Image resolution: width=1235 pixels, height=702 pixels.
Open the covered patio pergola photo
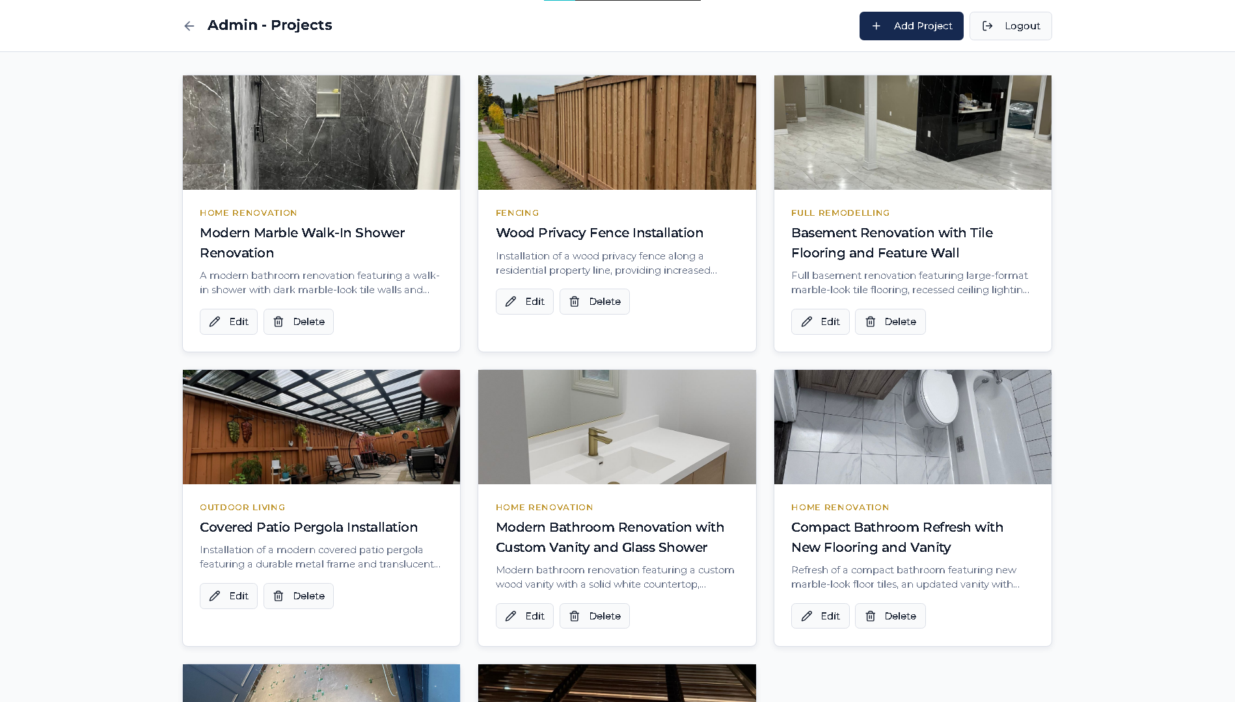coord(321,427)
